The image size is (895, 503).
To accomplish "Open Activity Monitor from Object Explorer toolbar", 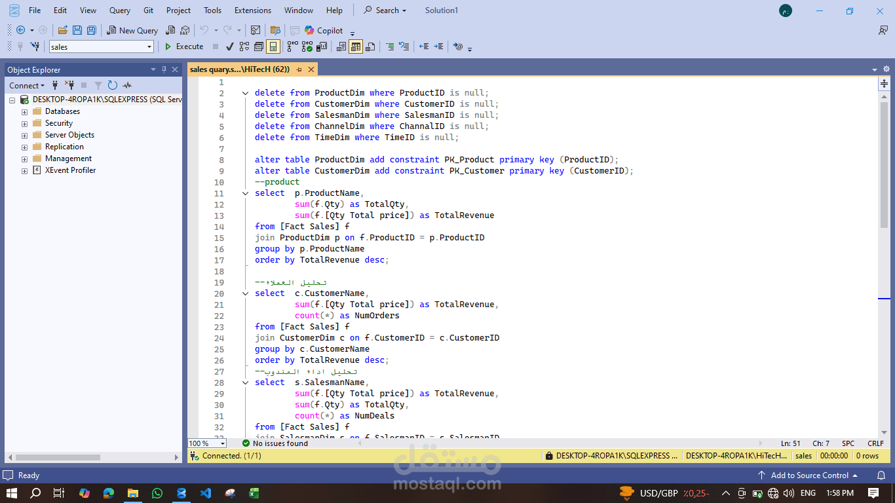I will 127,85.
